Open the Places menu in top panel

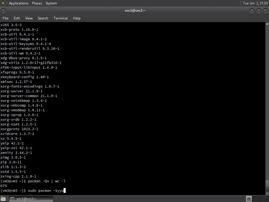[x=37, y=3]
